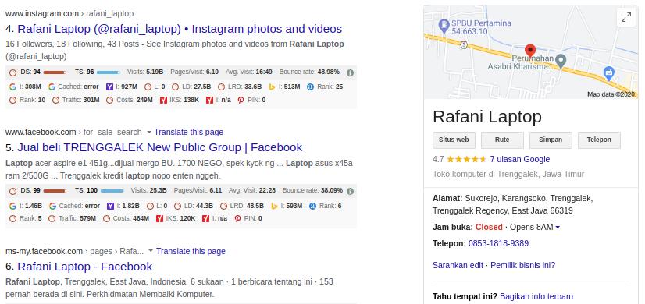Open Rafani Laptop Instagram photos and videos result
The height and width of the screenshot is (304, 645).
180,29
